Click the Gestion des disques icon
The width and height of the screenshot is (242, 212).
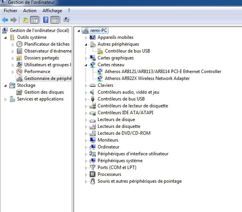[19, 92]
